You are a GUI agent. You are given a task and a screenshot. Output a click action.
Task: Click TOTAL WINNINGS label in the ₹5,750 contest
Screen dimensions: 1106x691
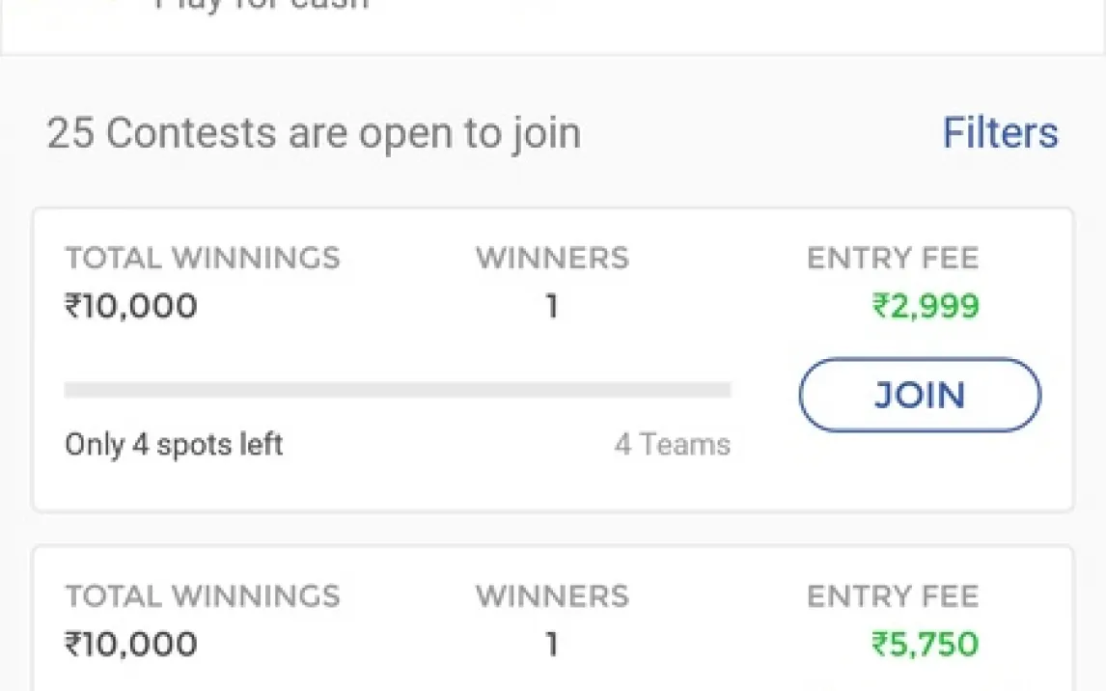point(203,596)
